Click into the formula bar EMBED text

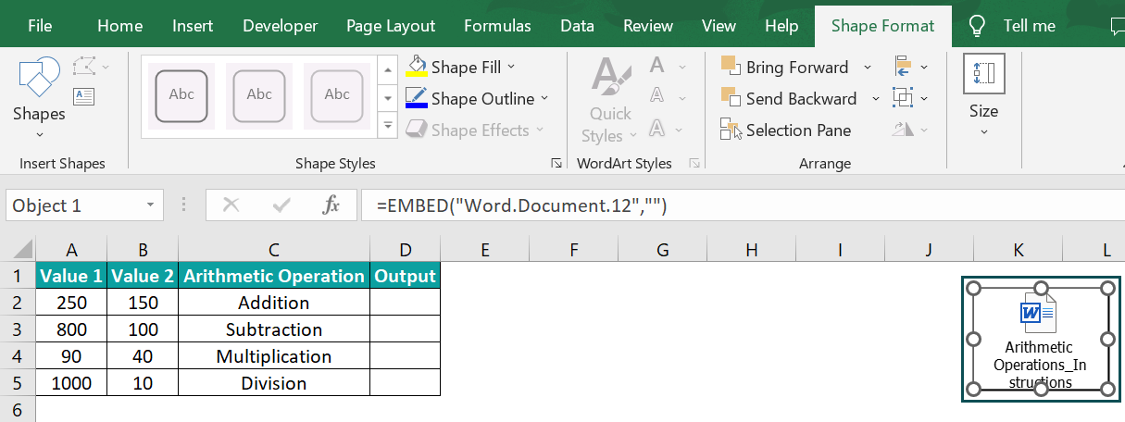click(521, 205)
